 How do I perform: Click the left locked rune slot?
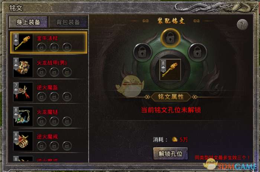(x=142, y=52)
